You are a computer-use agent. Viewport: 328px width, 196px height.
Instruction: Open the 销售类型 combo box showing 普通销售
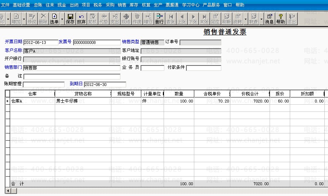[152, 42]
